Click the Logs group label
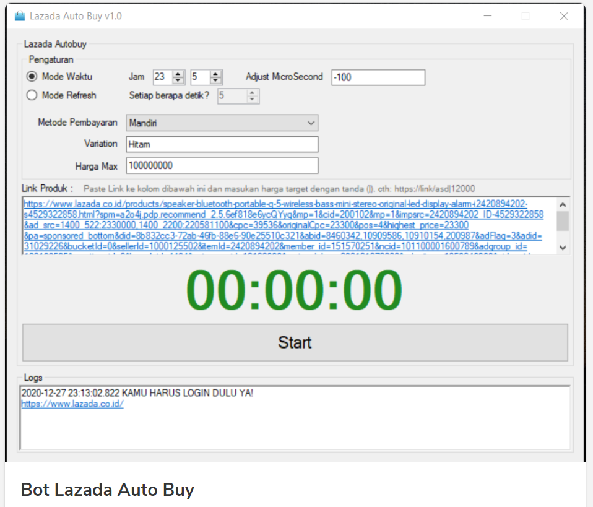The height and width of the screenshot is (507, 593). [33, 378]
